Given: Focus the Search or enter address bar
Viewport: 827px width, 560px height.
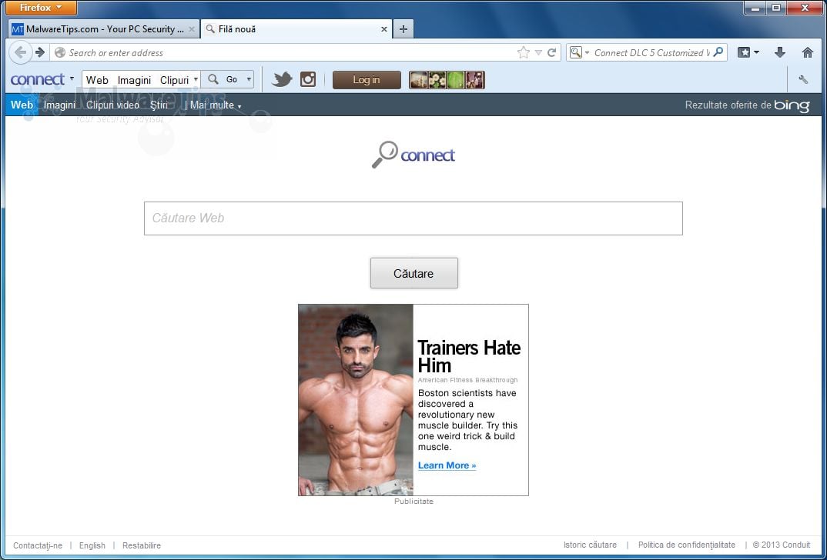Looking at the screenshot, I should click(285, 52).
